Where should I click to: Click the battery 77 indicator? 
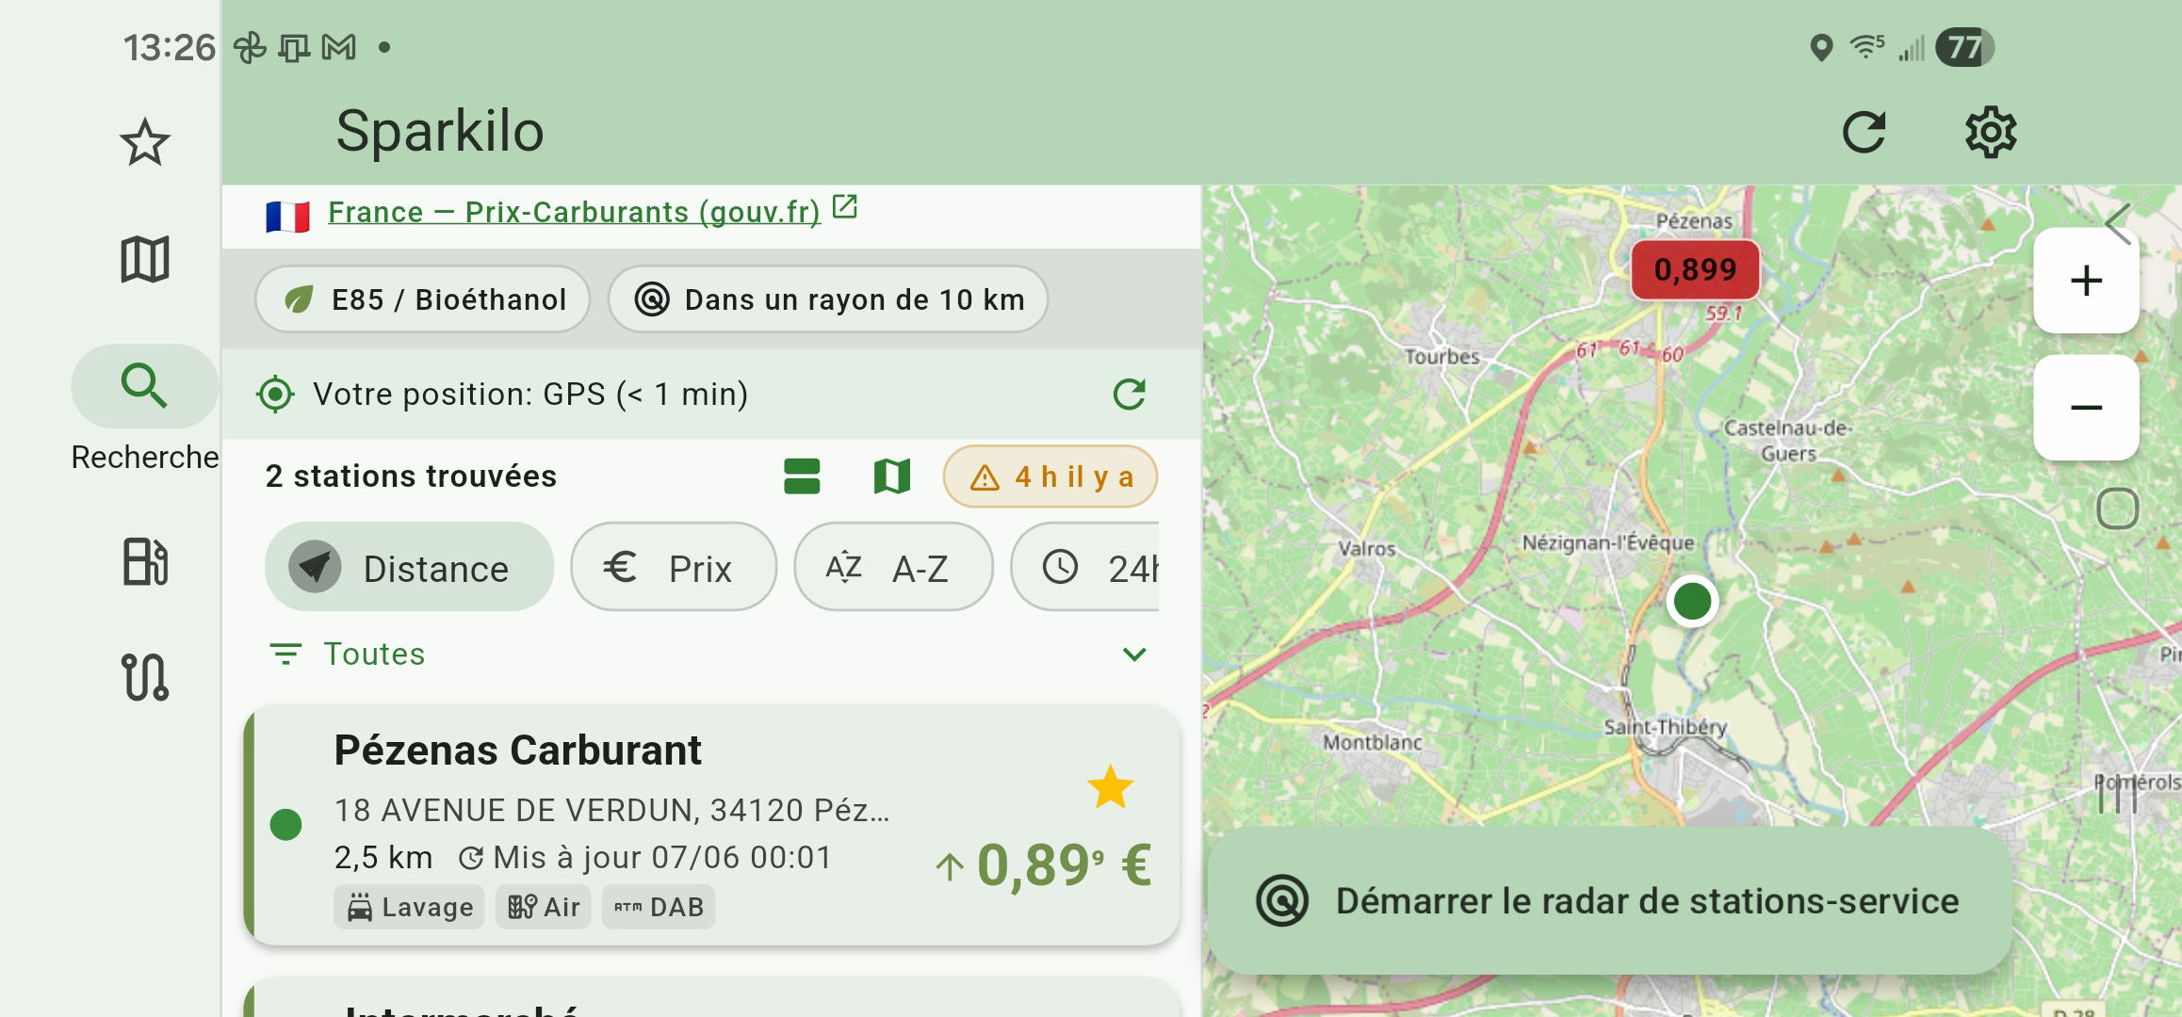[x=1963, y=47]
